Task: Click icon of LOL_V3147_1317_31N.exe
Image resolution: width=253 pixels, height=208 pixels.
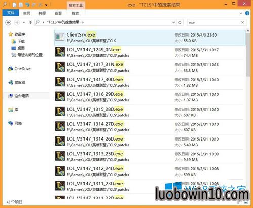Action: click(60, 67)
